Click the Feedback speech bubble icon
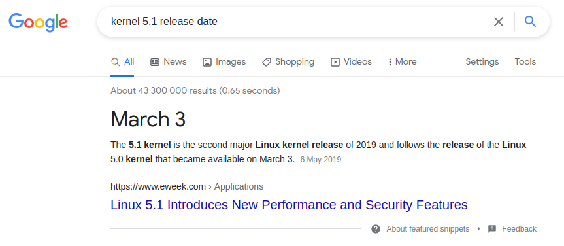Image resolution: width=564 pixels, height=246 pixels. tap(492, 229)
